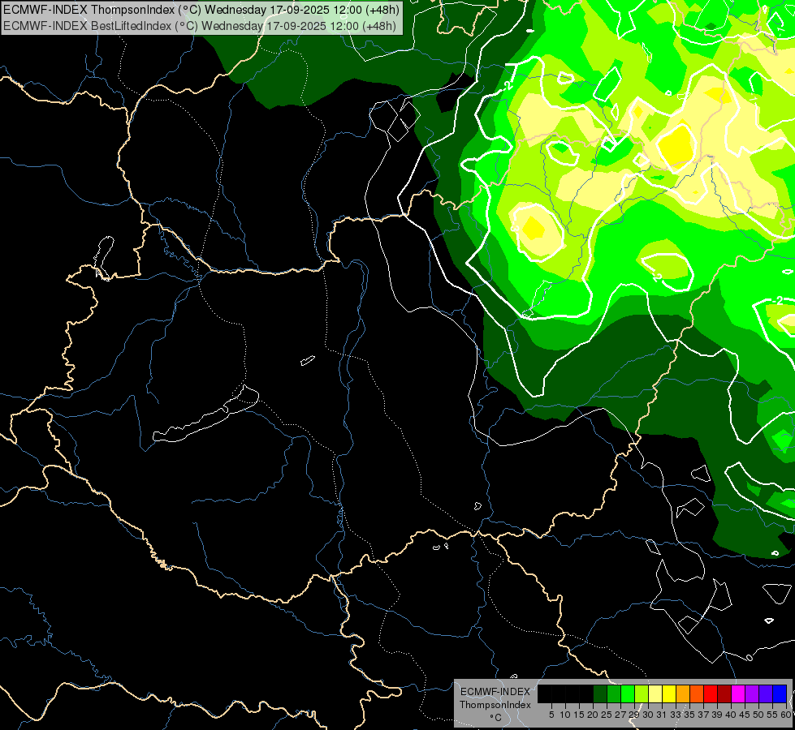The width and height of the screenshot is (795, 730).
Task: Click the legend scale value 29
Action: (x=634, y=715)
